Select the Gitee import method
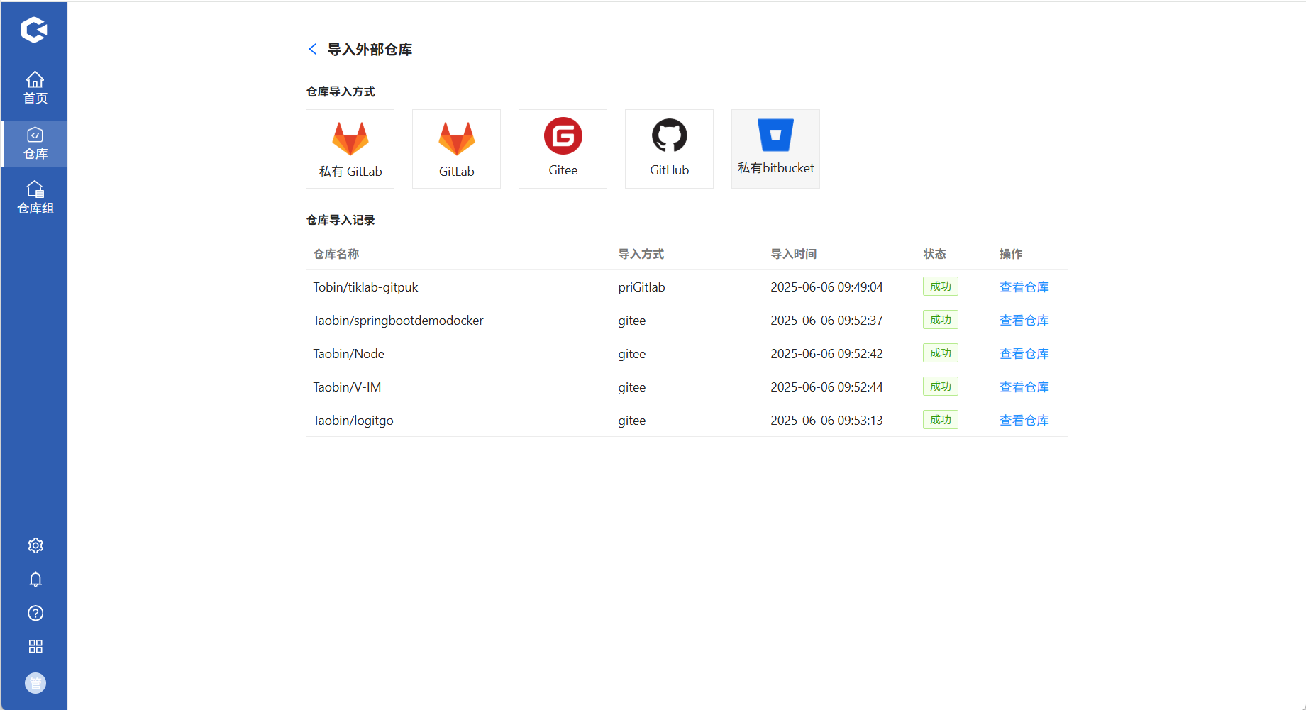 coord(563,148)
